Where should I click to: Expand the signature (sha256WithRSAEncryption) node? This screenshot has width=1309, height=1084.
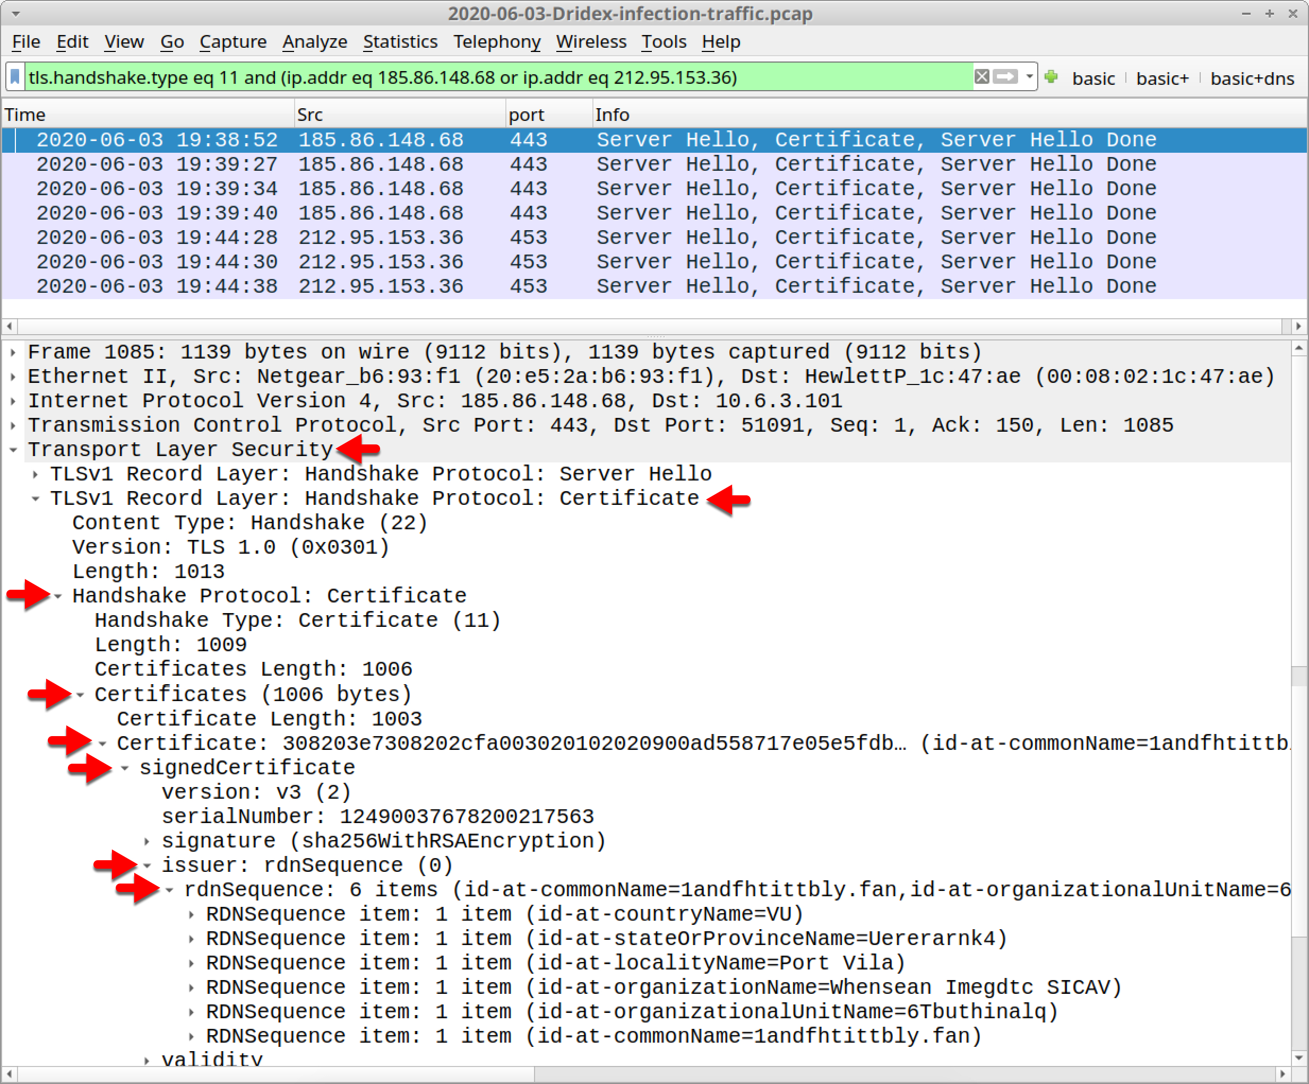147,840
